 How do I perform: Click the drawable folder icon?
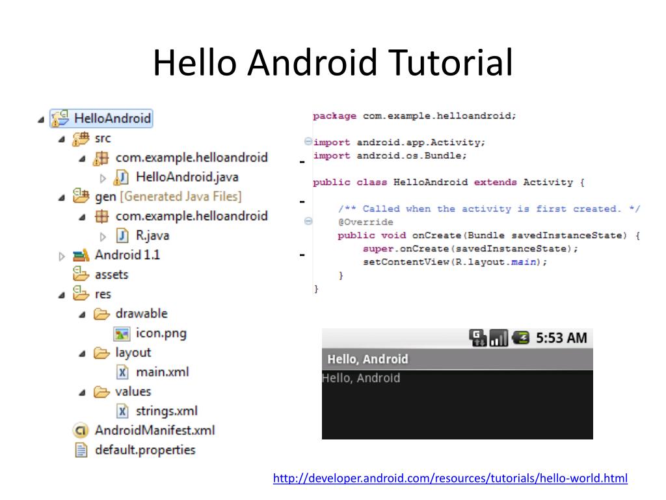coord(101,314)
